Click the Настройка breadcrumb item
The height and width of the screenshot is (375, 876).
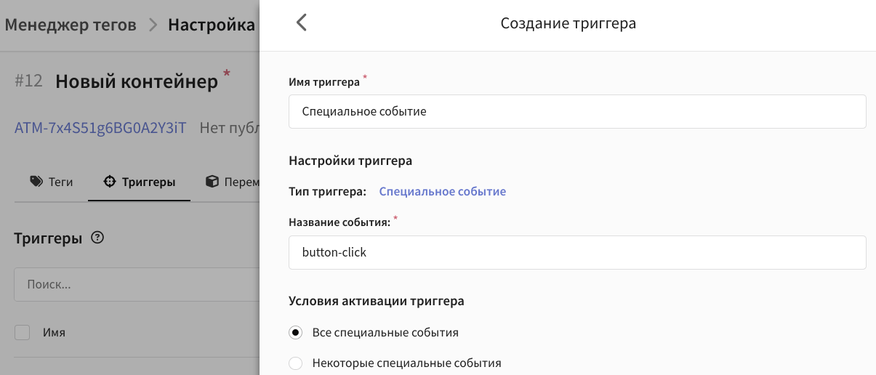click(x=212, y=25)
